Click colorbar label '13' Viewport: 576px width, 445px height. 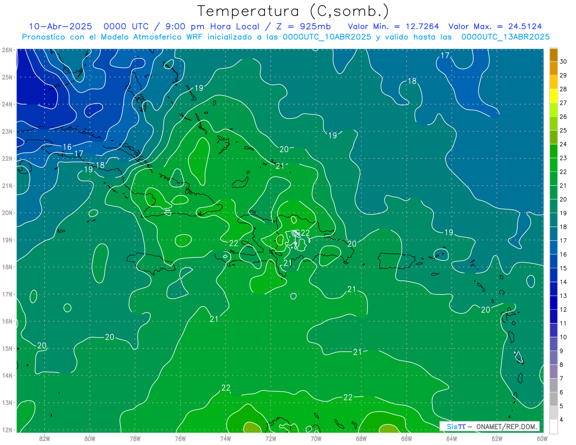tap(564, 296)
